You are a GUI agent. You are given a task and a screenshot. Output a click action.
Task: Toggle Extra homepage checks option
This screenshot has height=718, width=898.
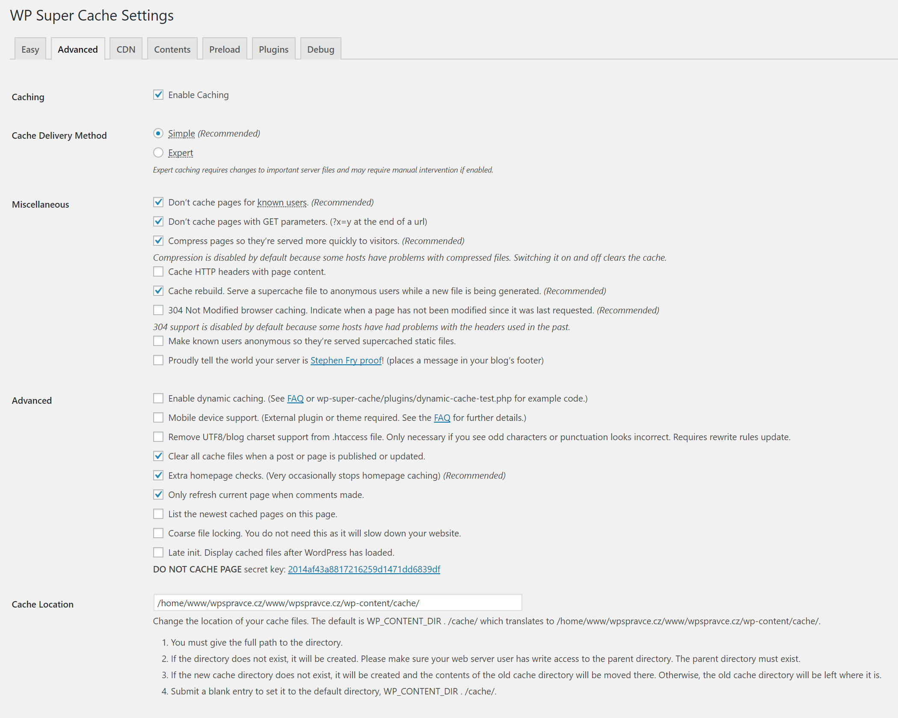pos(158,475)
